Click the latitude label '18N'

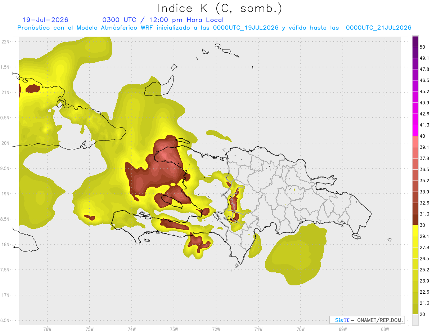5,245
